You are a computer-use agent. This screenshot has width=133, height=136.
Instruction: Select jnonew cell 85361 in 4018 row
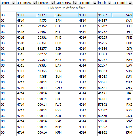click(x=46, y=37)
